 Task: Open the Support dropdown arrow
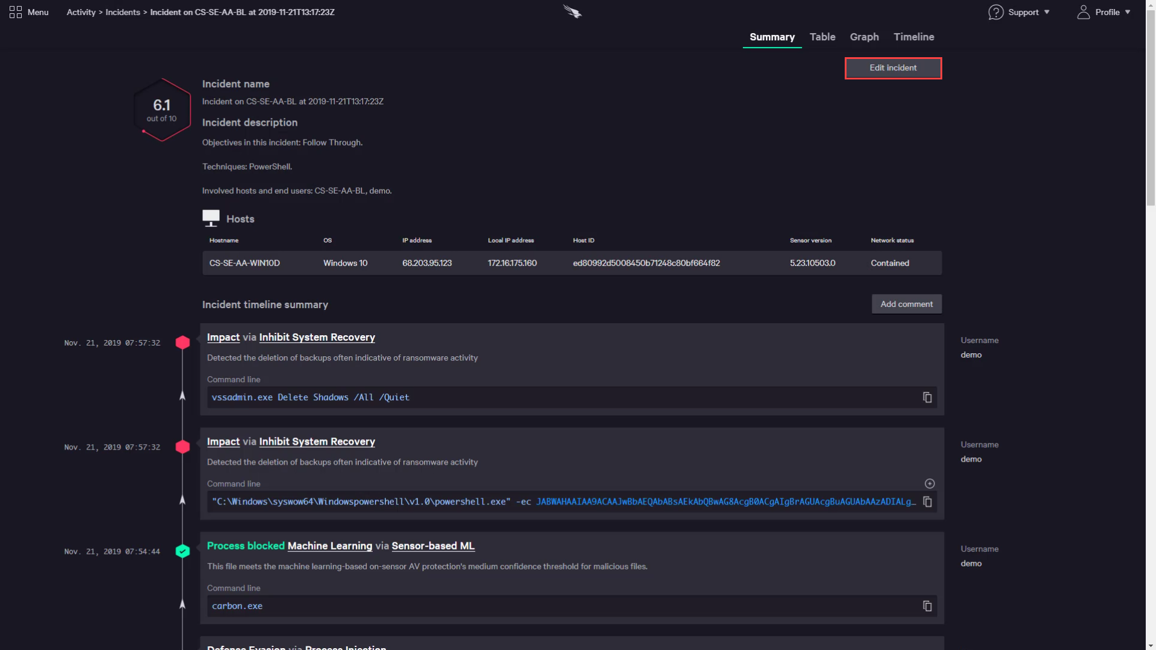tap(1047, 12)
